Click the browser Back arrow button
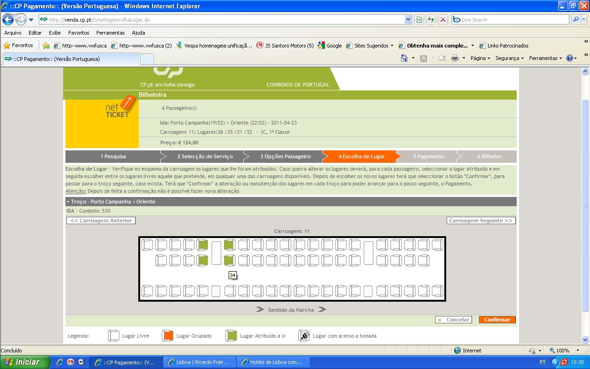Screen dimensions: 590x369 [x=8, y=20]
